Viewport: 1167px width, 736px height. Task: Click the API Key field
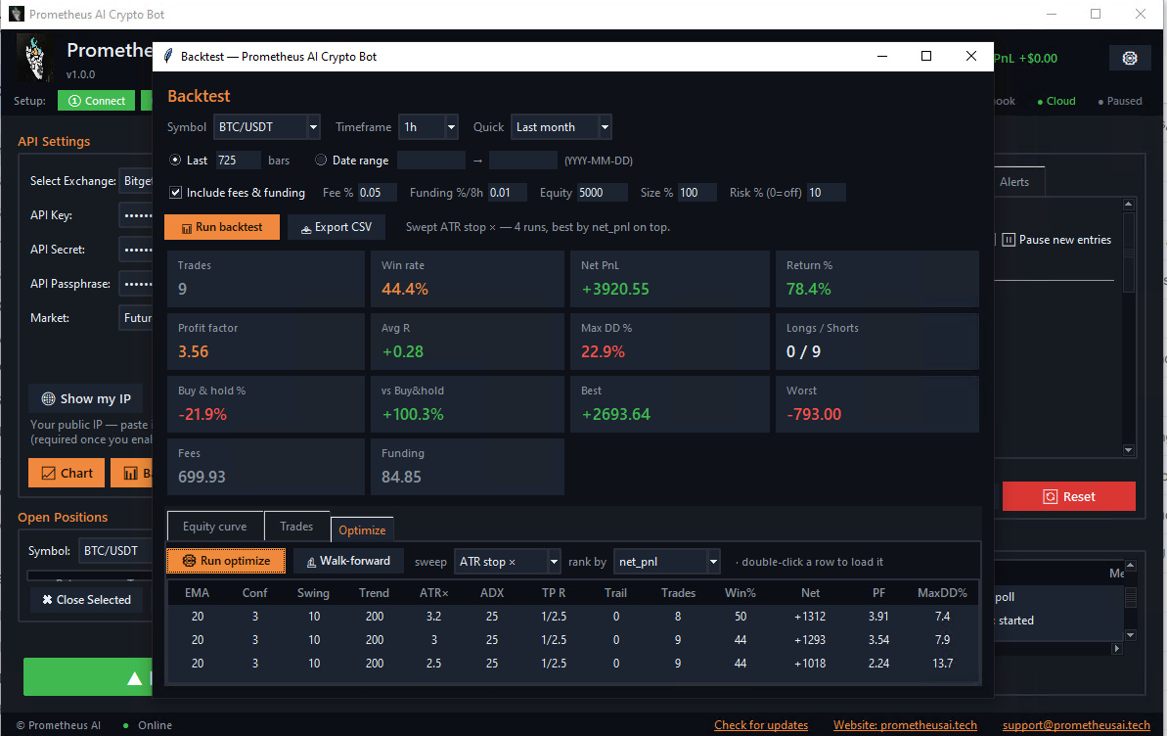tap(135, 215)
